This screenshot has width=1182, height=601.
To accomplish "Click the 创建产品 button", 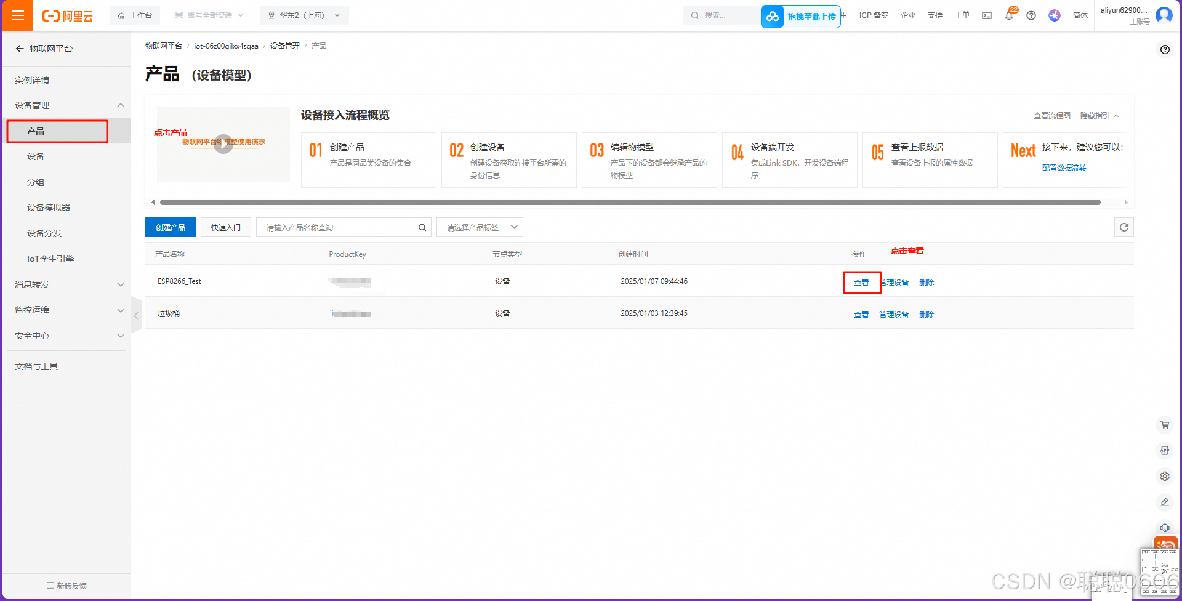I will click(x=171, y=227).
